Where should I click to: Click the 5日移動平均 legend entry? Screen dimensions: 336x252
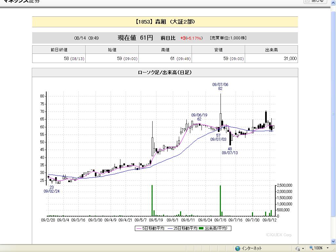tap(150, 228)
